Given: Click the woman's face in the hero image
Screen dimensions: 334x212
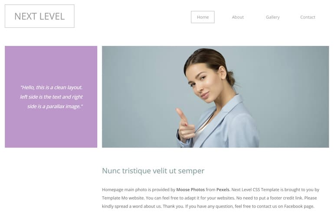Looking at the screenshot, I should 200,84.
